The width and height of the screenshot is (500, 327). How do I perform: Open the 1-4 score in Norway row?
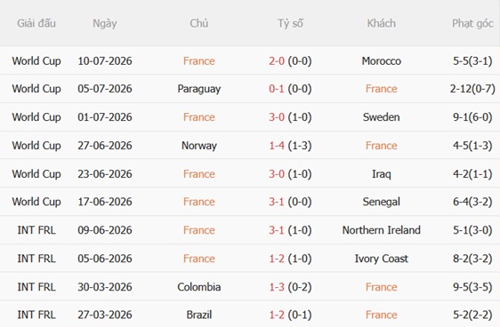(x=277, y=146)
